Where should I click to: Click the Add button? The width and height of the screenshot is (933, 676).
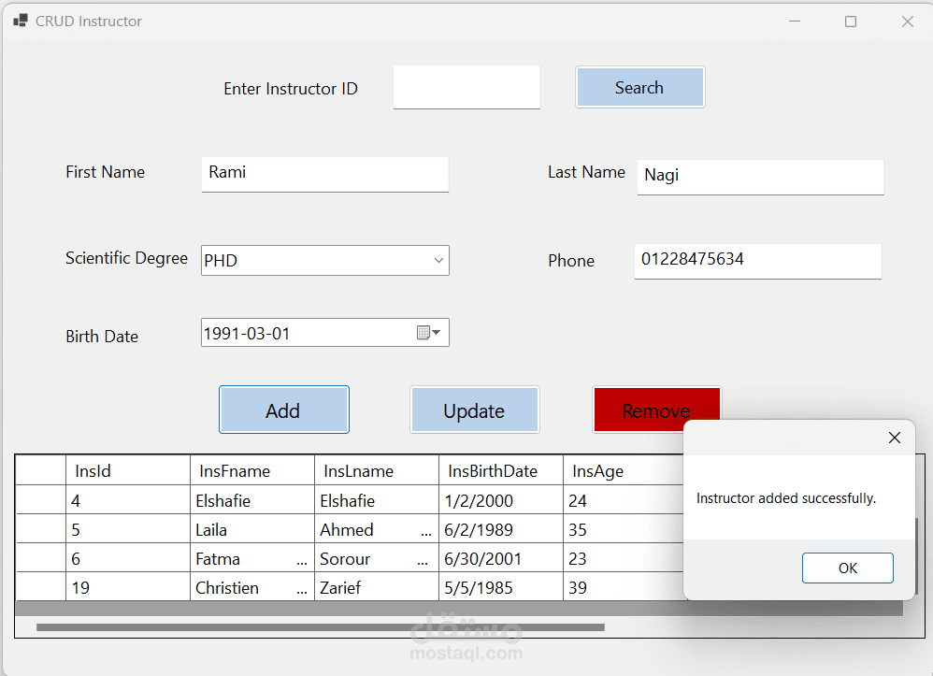[x=284, y=410]
